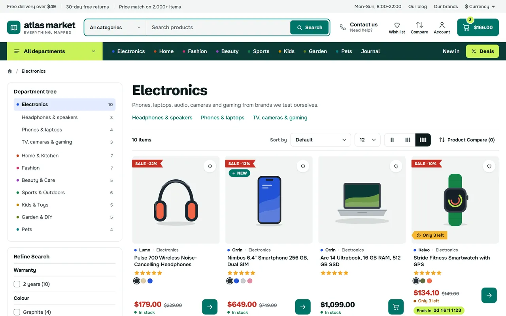The height and width of the screenshot is (316, 506).
Task: Check the Graphite colour filter
Action: pyautogui.click(x=17, y=312)
